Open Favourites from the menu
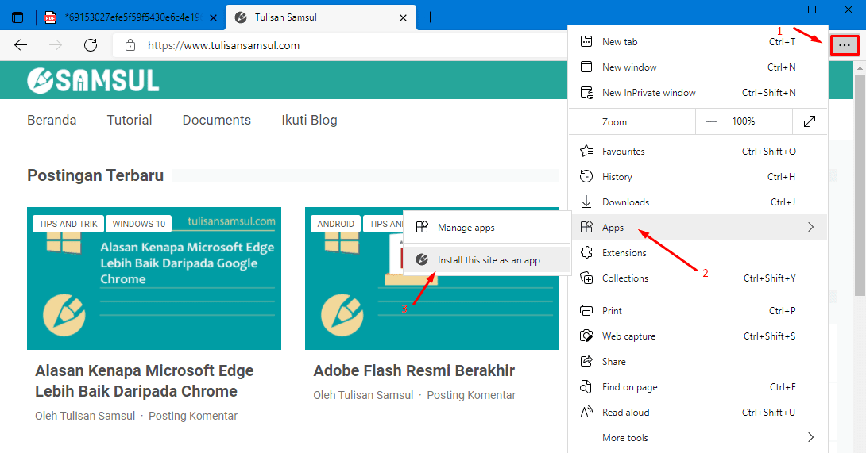 pyautogui.click(x=698, y=152)
